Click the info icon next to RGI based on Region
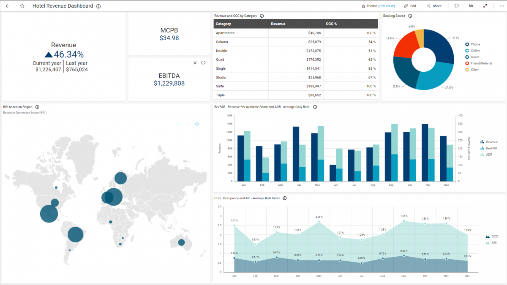 coord(37,107)
